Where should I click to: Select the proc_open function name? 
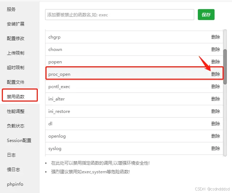[59, 74]
